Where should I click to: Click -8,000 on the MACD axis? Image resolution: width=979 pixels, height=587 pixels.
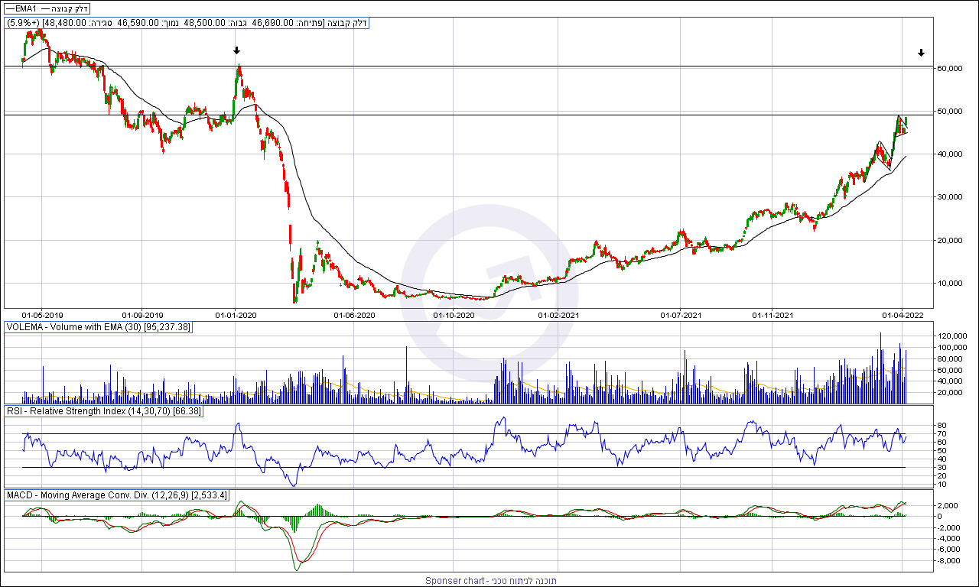pos(948,561)
